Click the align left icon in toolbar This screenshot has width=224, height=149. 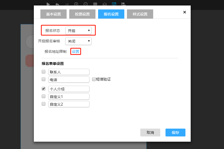(x=124, y=4)
